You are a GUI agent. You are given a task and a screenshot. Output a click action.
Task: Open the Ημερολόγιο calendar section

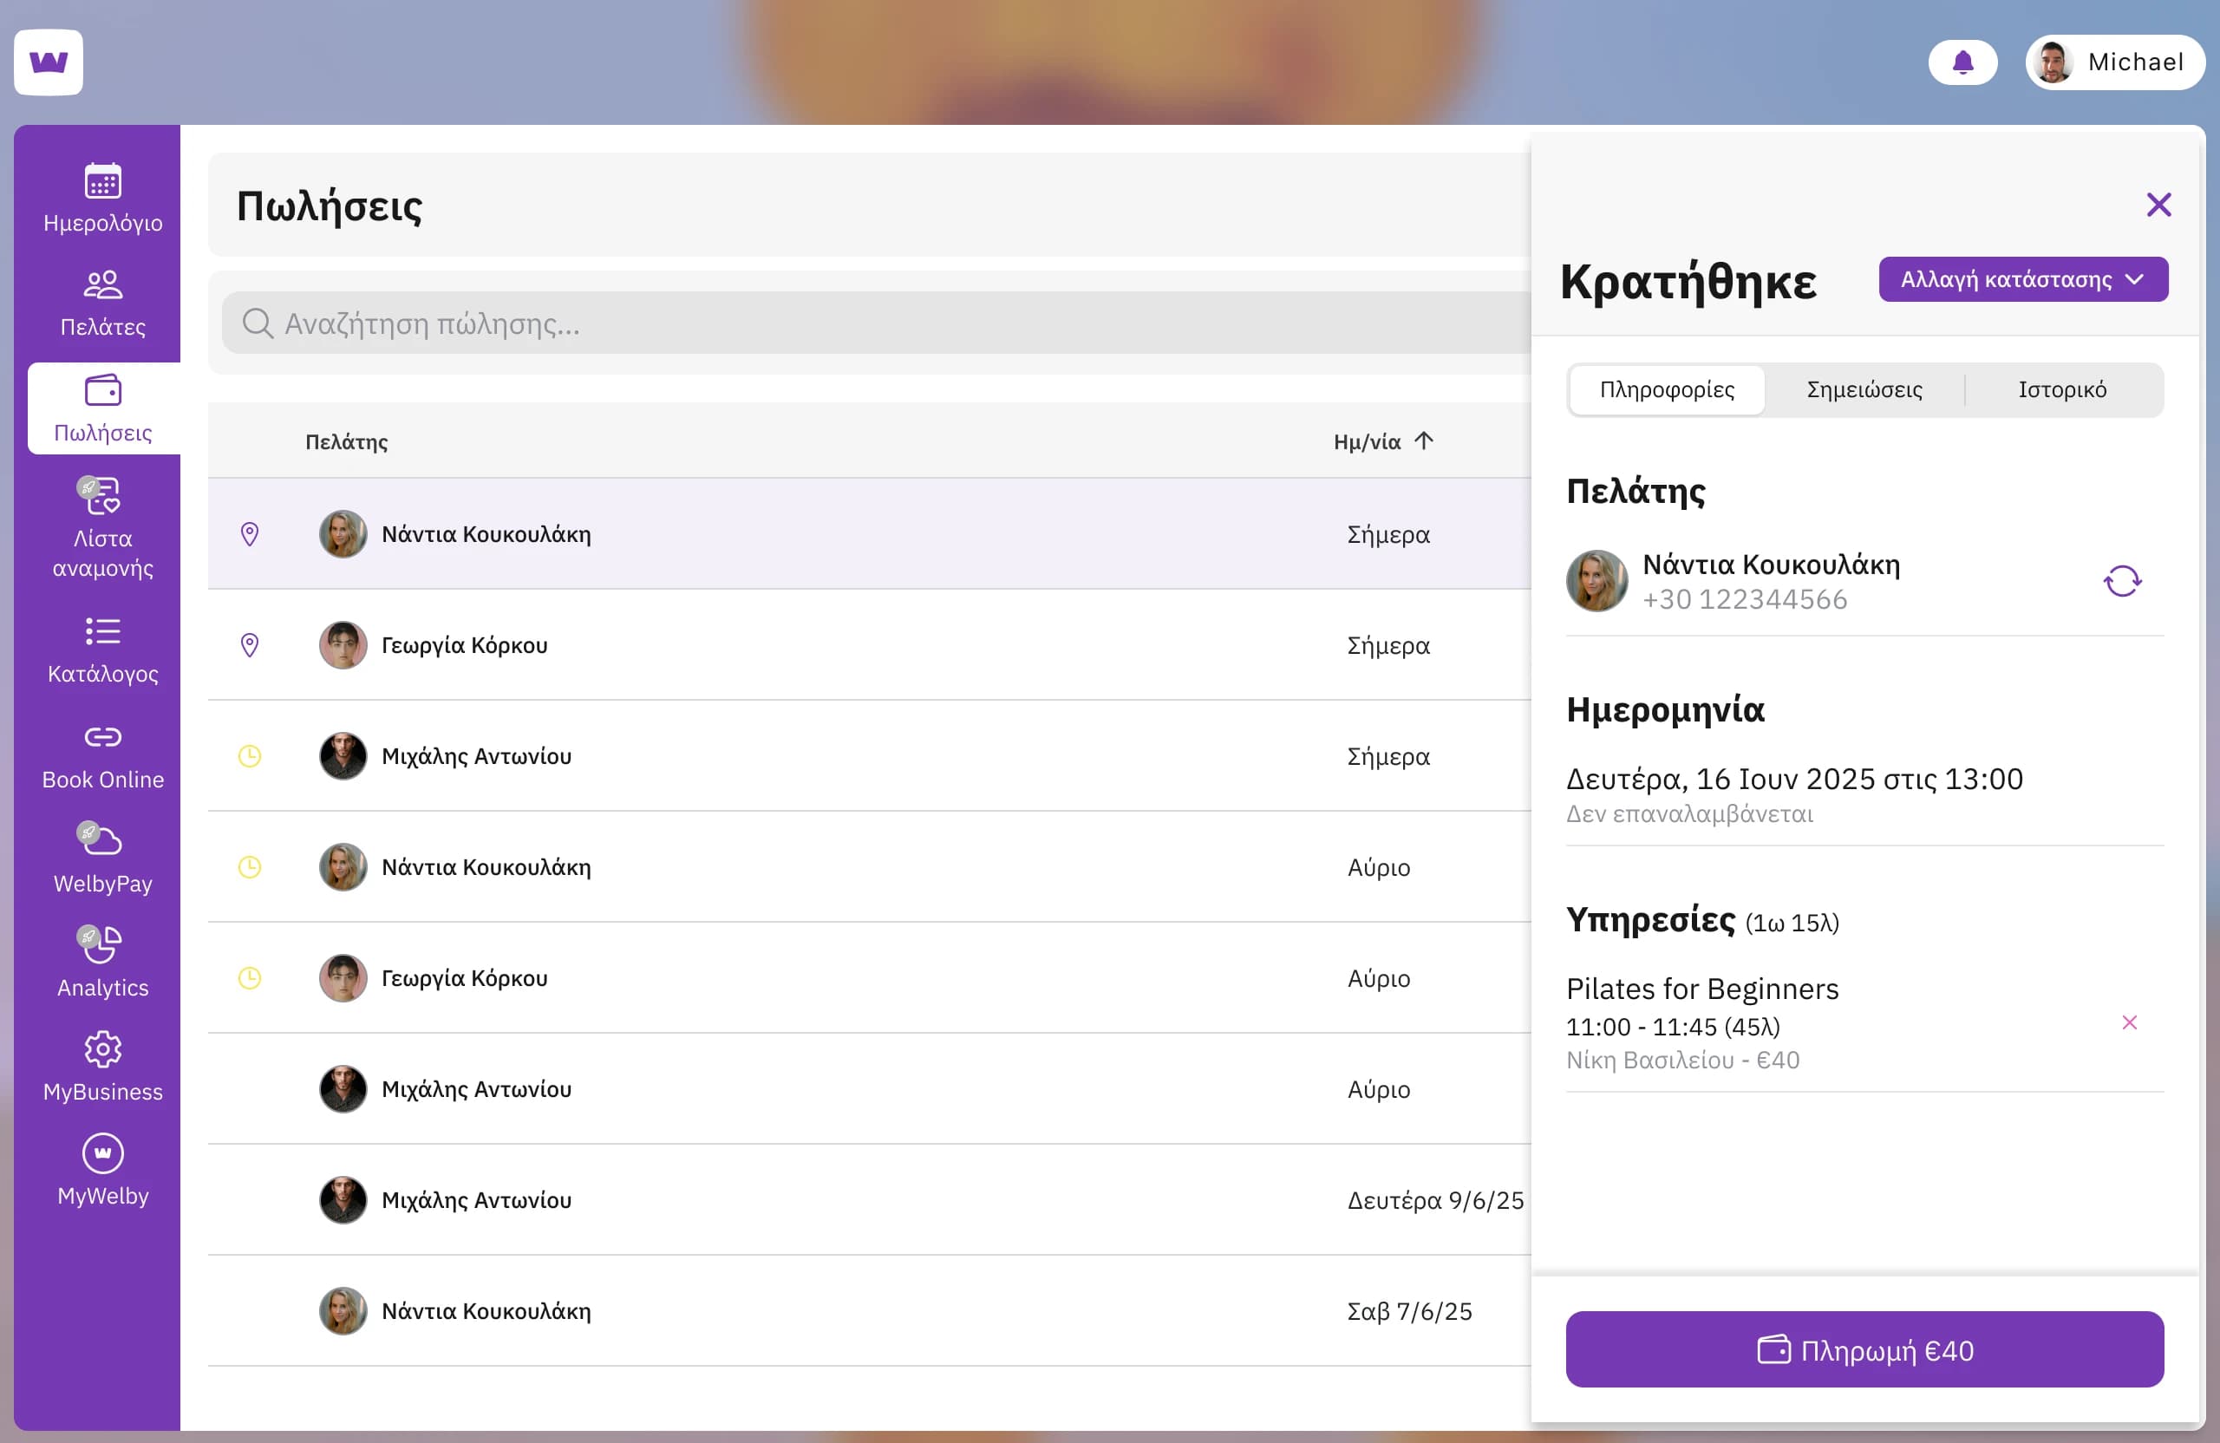102,199
